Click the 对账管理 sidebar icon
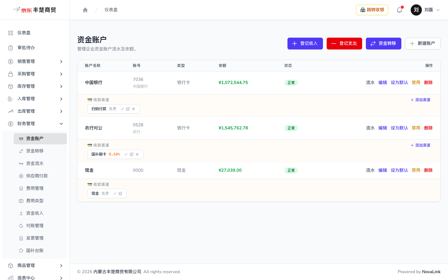The image size is (448, 280). click(x=21, y=226)
